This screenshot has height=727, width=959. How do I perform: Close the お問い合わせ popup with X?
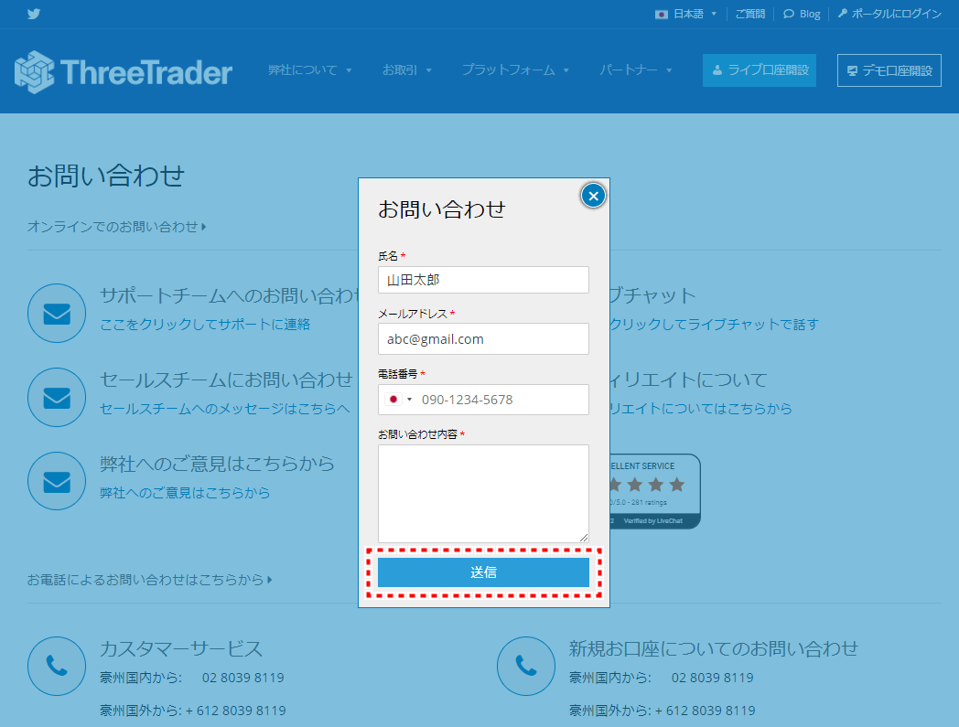point(593,196)
